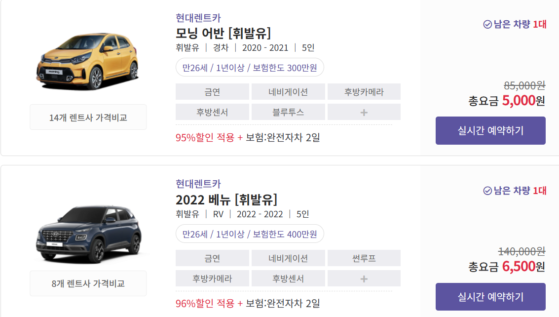This screenshot has height=317, width=559.
Task: Click the check badge next to 남은 차량 1대 for 모닝 어반
Action: 486,24
